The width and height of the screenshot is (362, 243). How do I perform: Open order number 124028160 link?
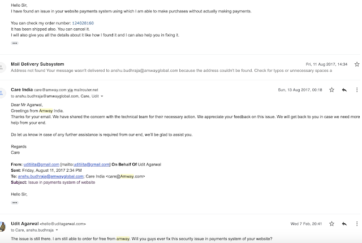pyautogui.click(x=83, y=23)
